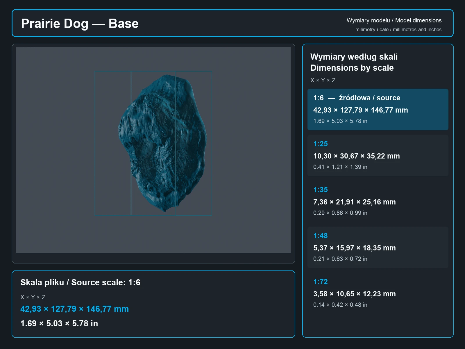This screenshot has width=465, height=349.
Task: Select the 1:6 source scale card
Action: coord(378,109)
